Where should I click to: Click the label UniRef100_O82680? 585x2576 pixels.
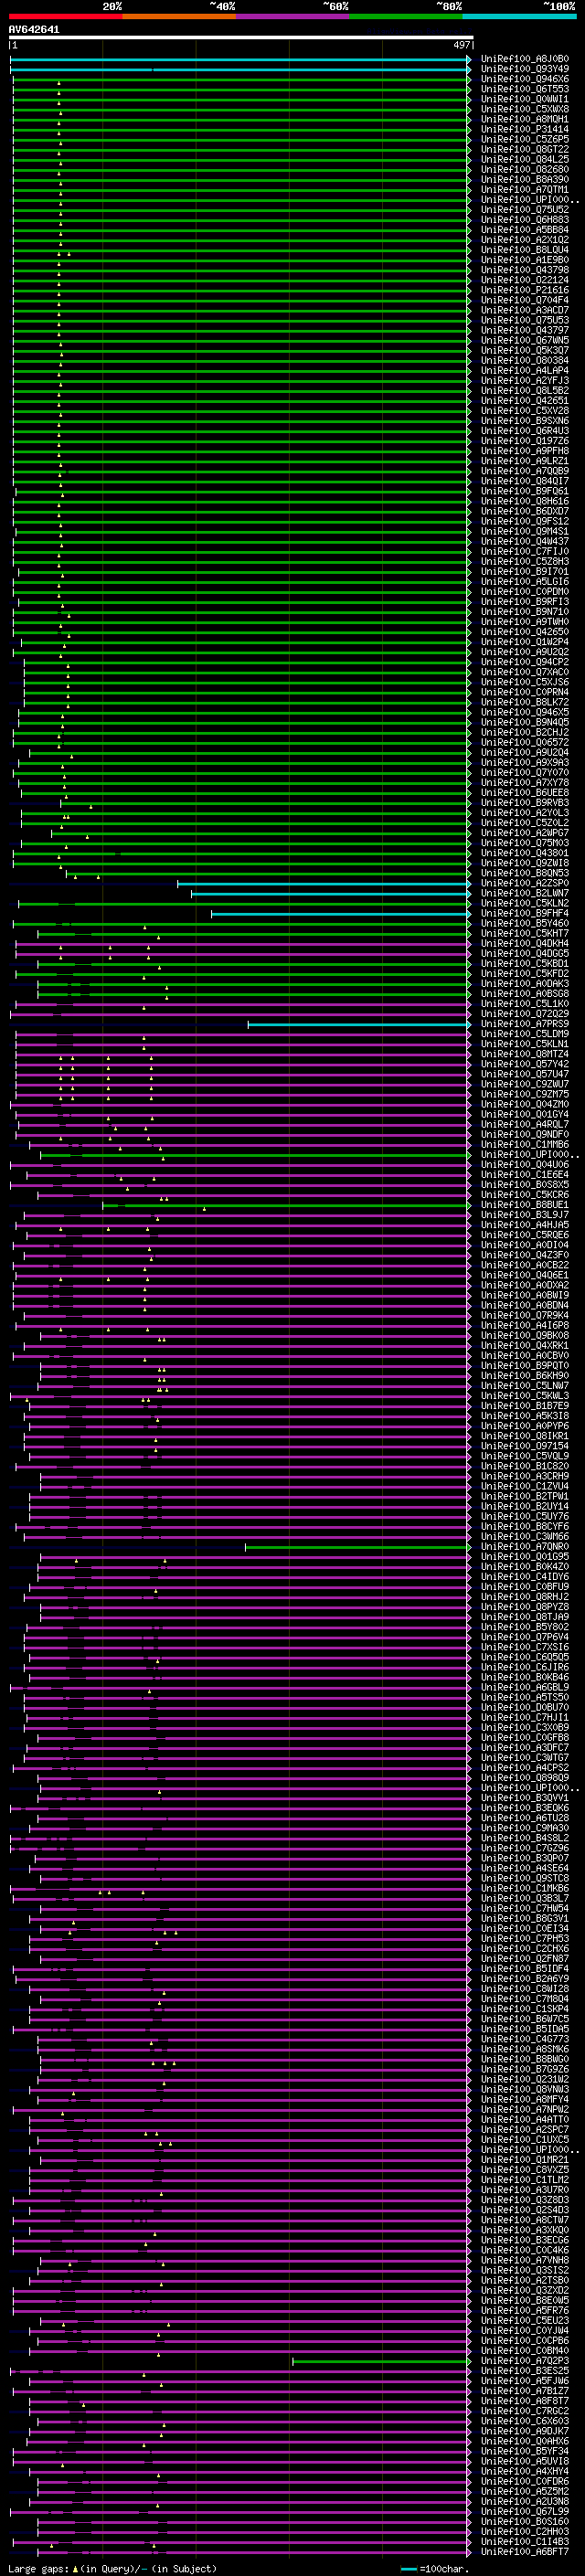tap(524, 169)
